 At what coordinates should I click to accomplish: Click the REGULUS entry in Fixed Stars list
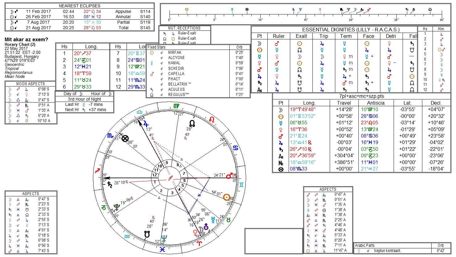176,94
